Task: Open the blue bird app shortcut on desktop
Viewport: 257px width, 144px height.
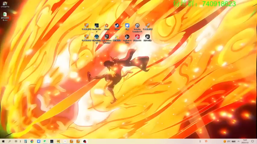Action: (x=127, y=27)
